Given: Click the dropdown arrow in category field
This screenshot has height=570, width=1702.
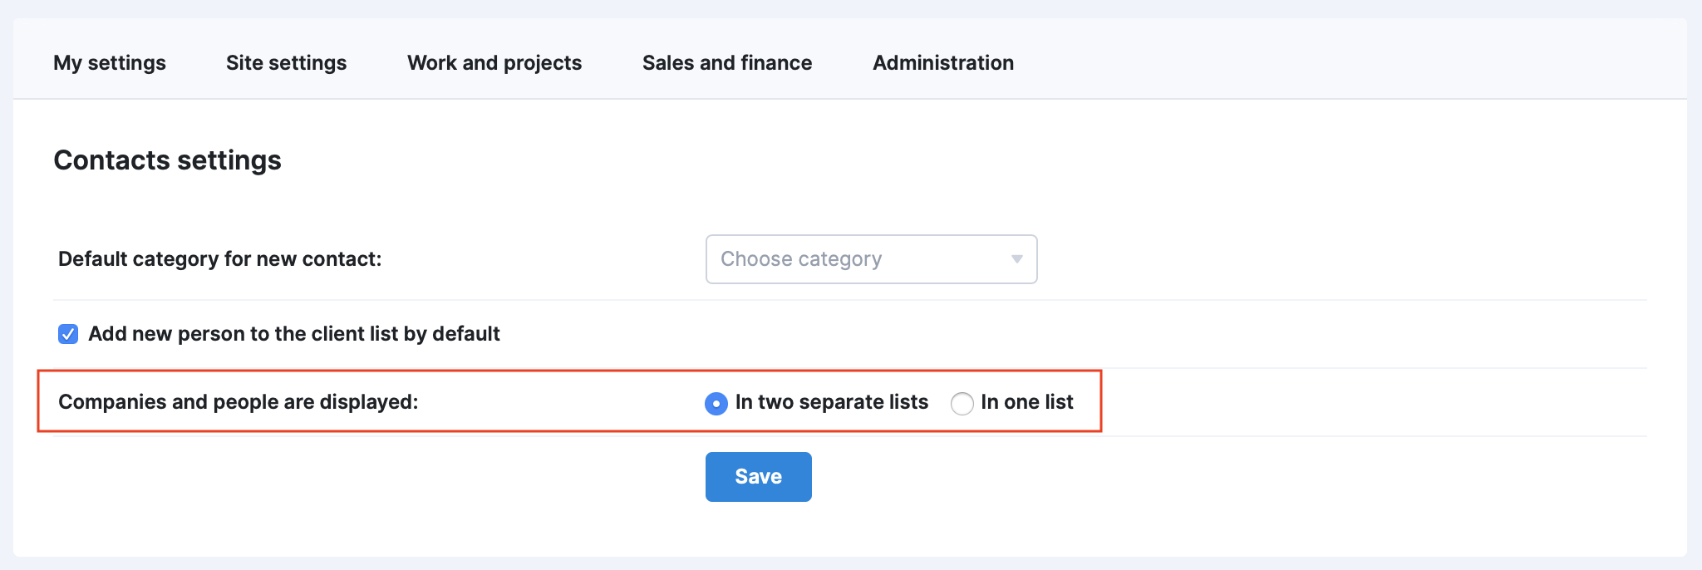Looking at the screenshot, I should tap(1016, 259).
